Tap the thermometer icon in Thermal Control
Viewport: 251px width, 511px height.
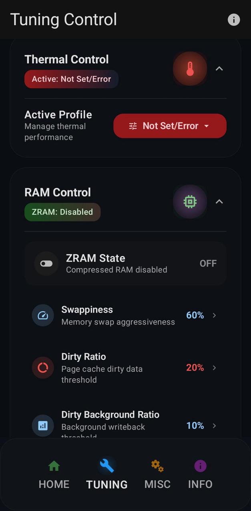coord(190,68)
